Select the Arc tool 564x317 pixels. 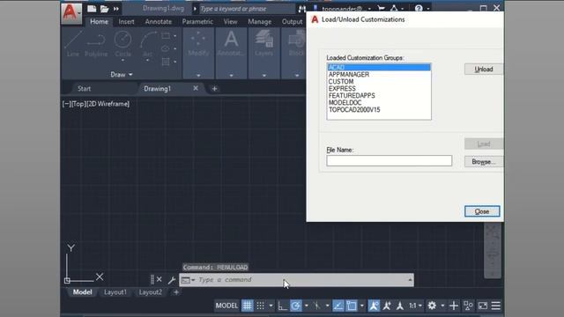coord(148,44)
